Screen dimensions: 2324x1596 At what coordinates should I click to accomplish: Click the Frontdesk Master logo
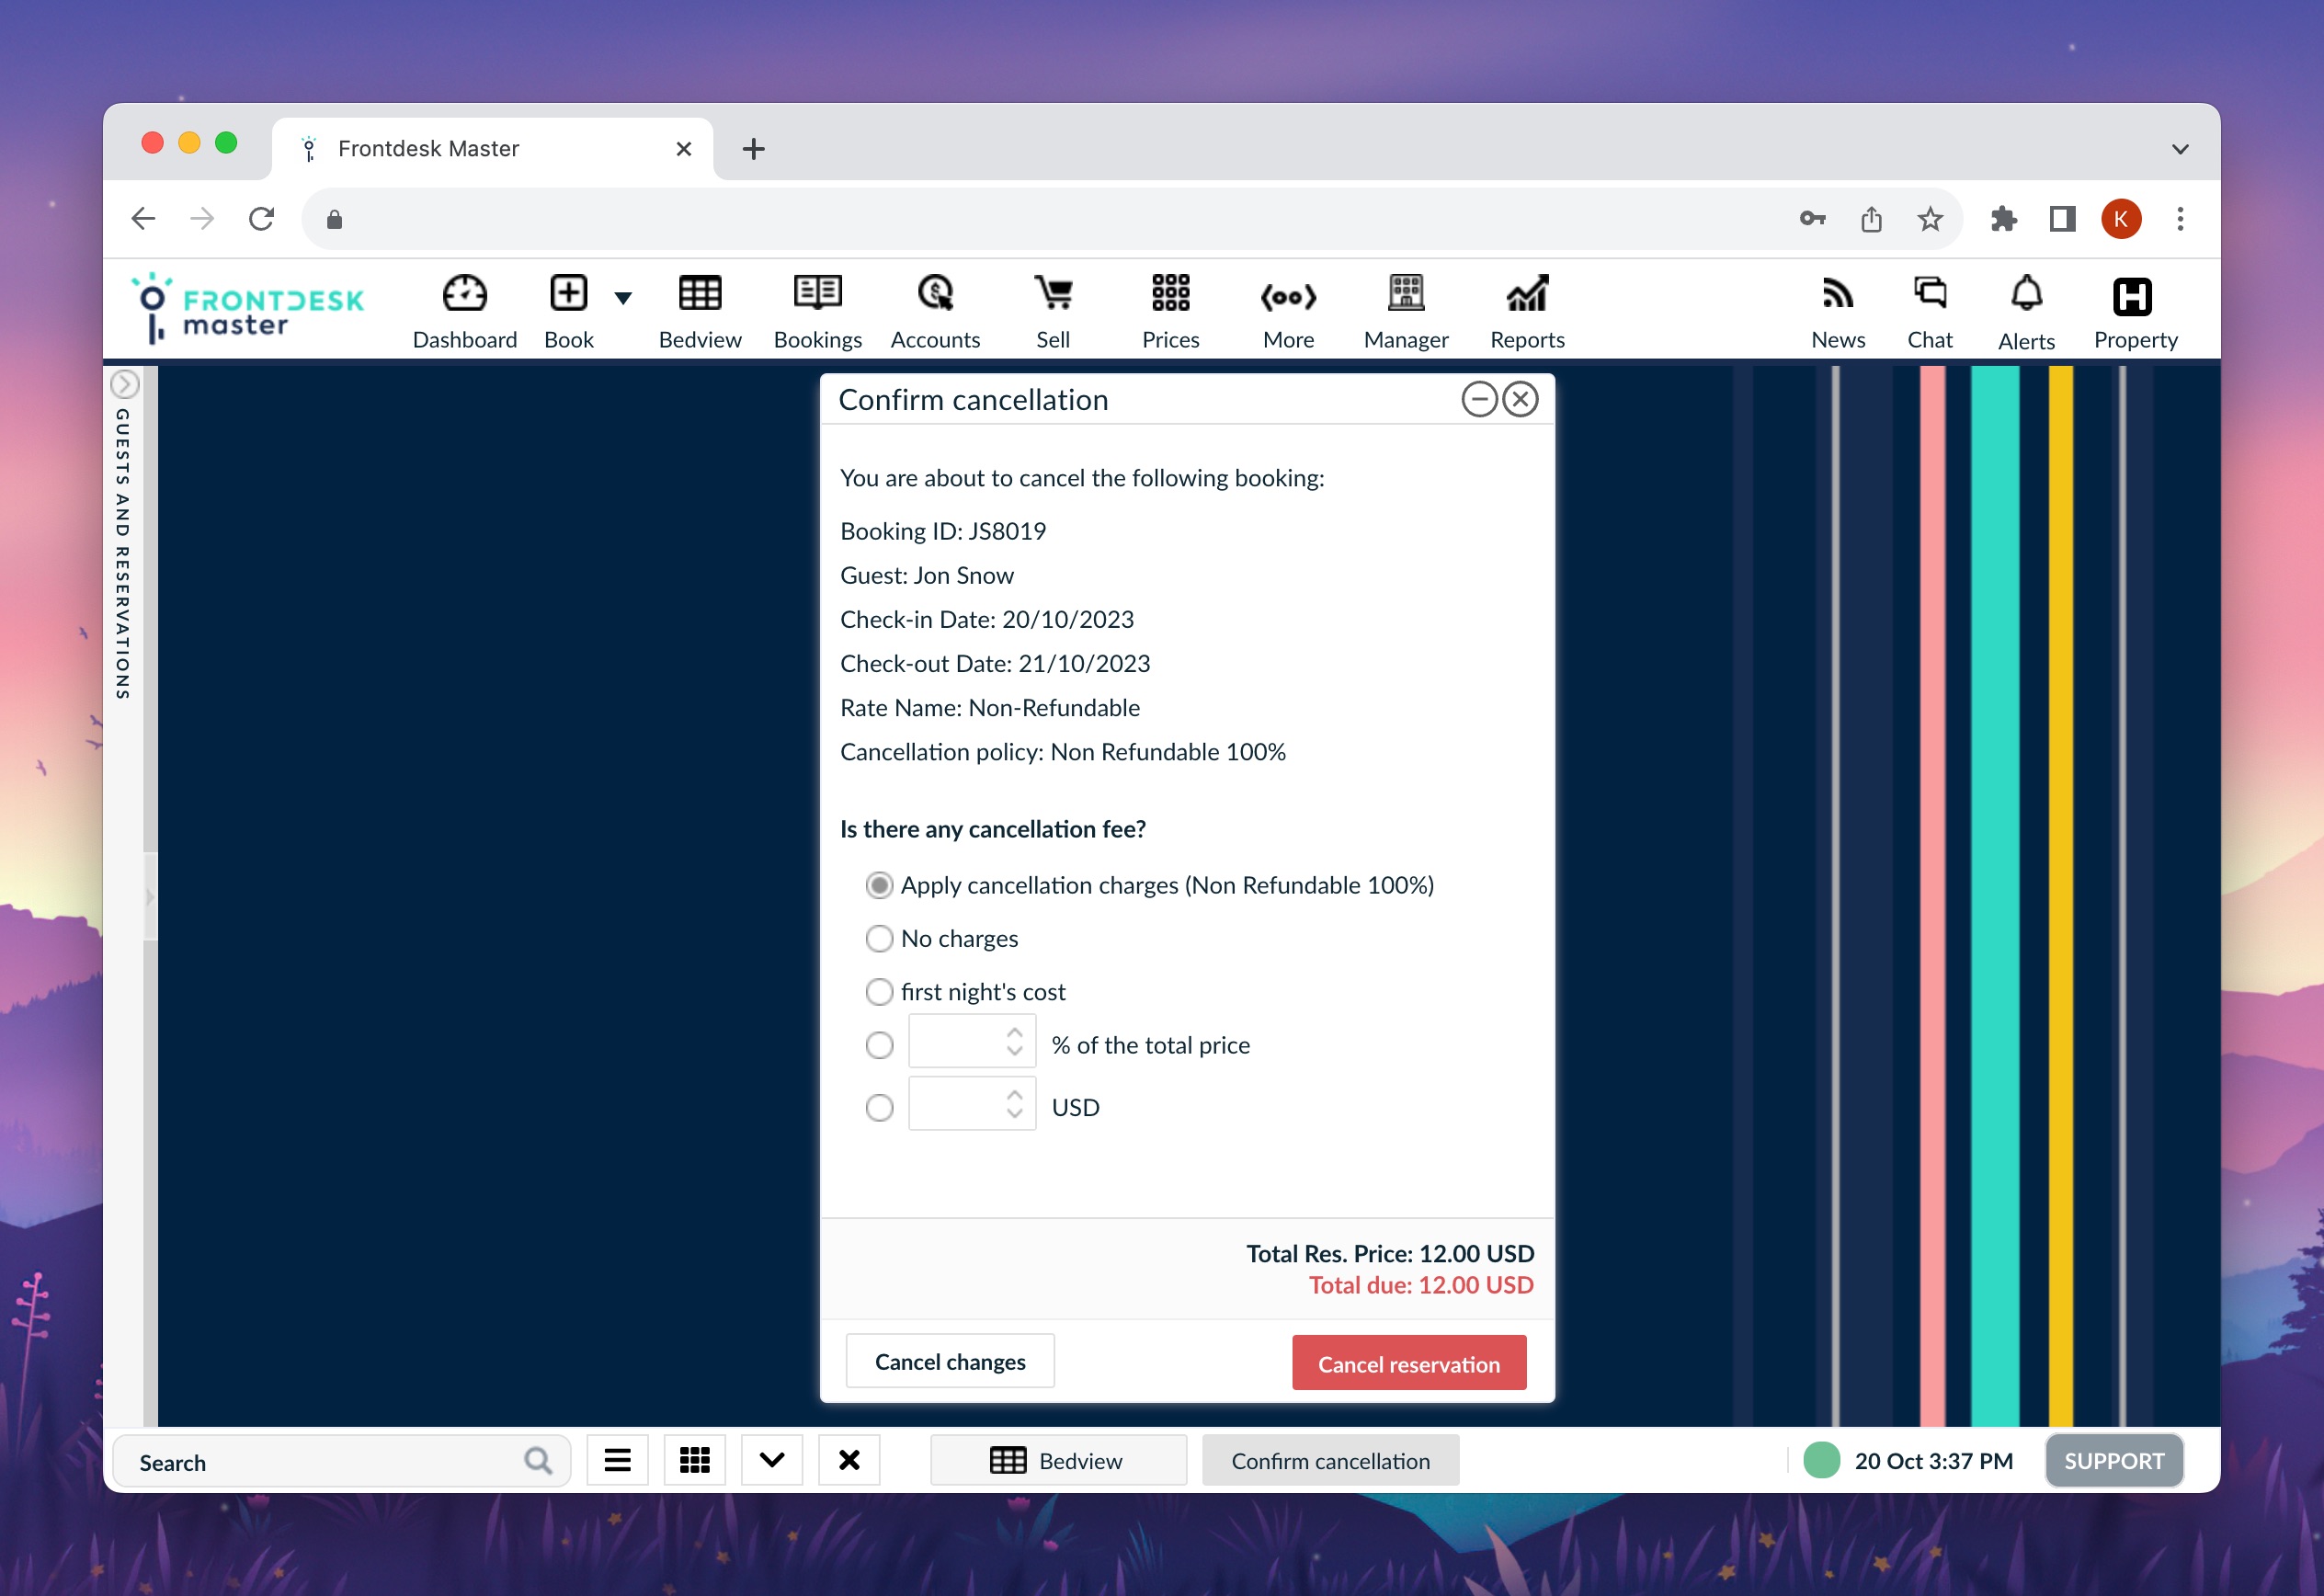(247, 309)
